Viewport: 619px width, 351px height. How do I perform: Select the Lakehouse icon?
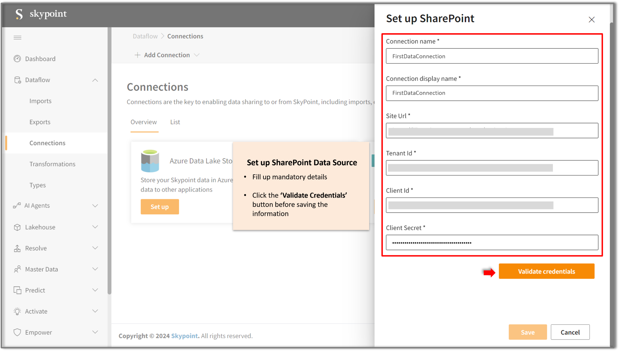pyautogui.click(x=17, y=227)
